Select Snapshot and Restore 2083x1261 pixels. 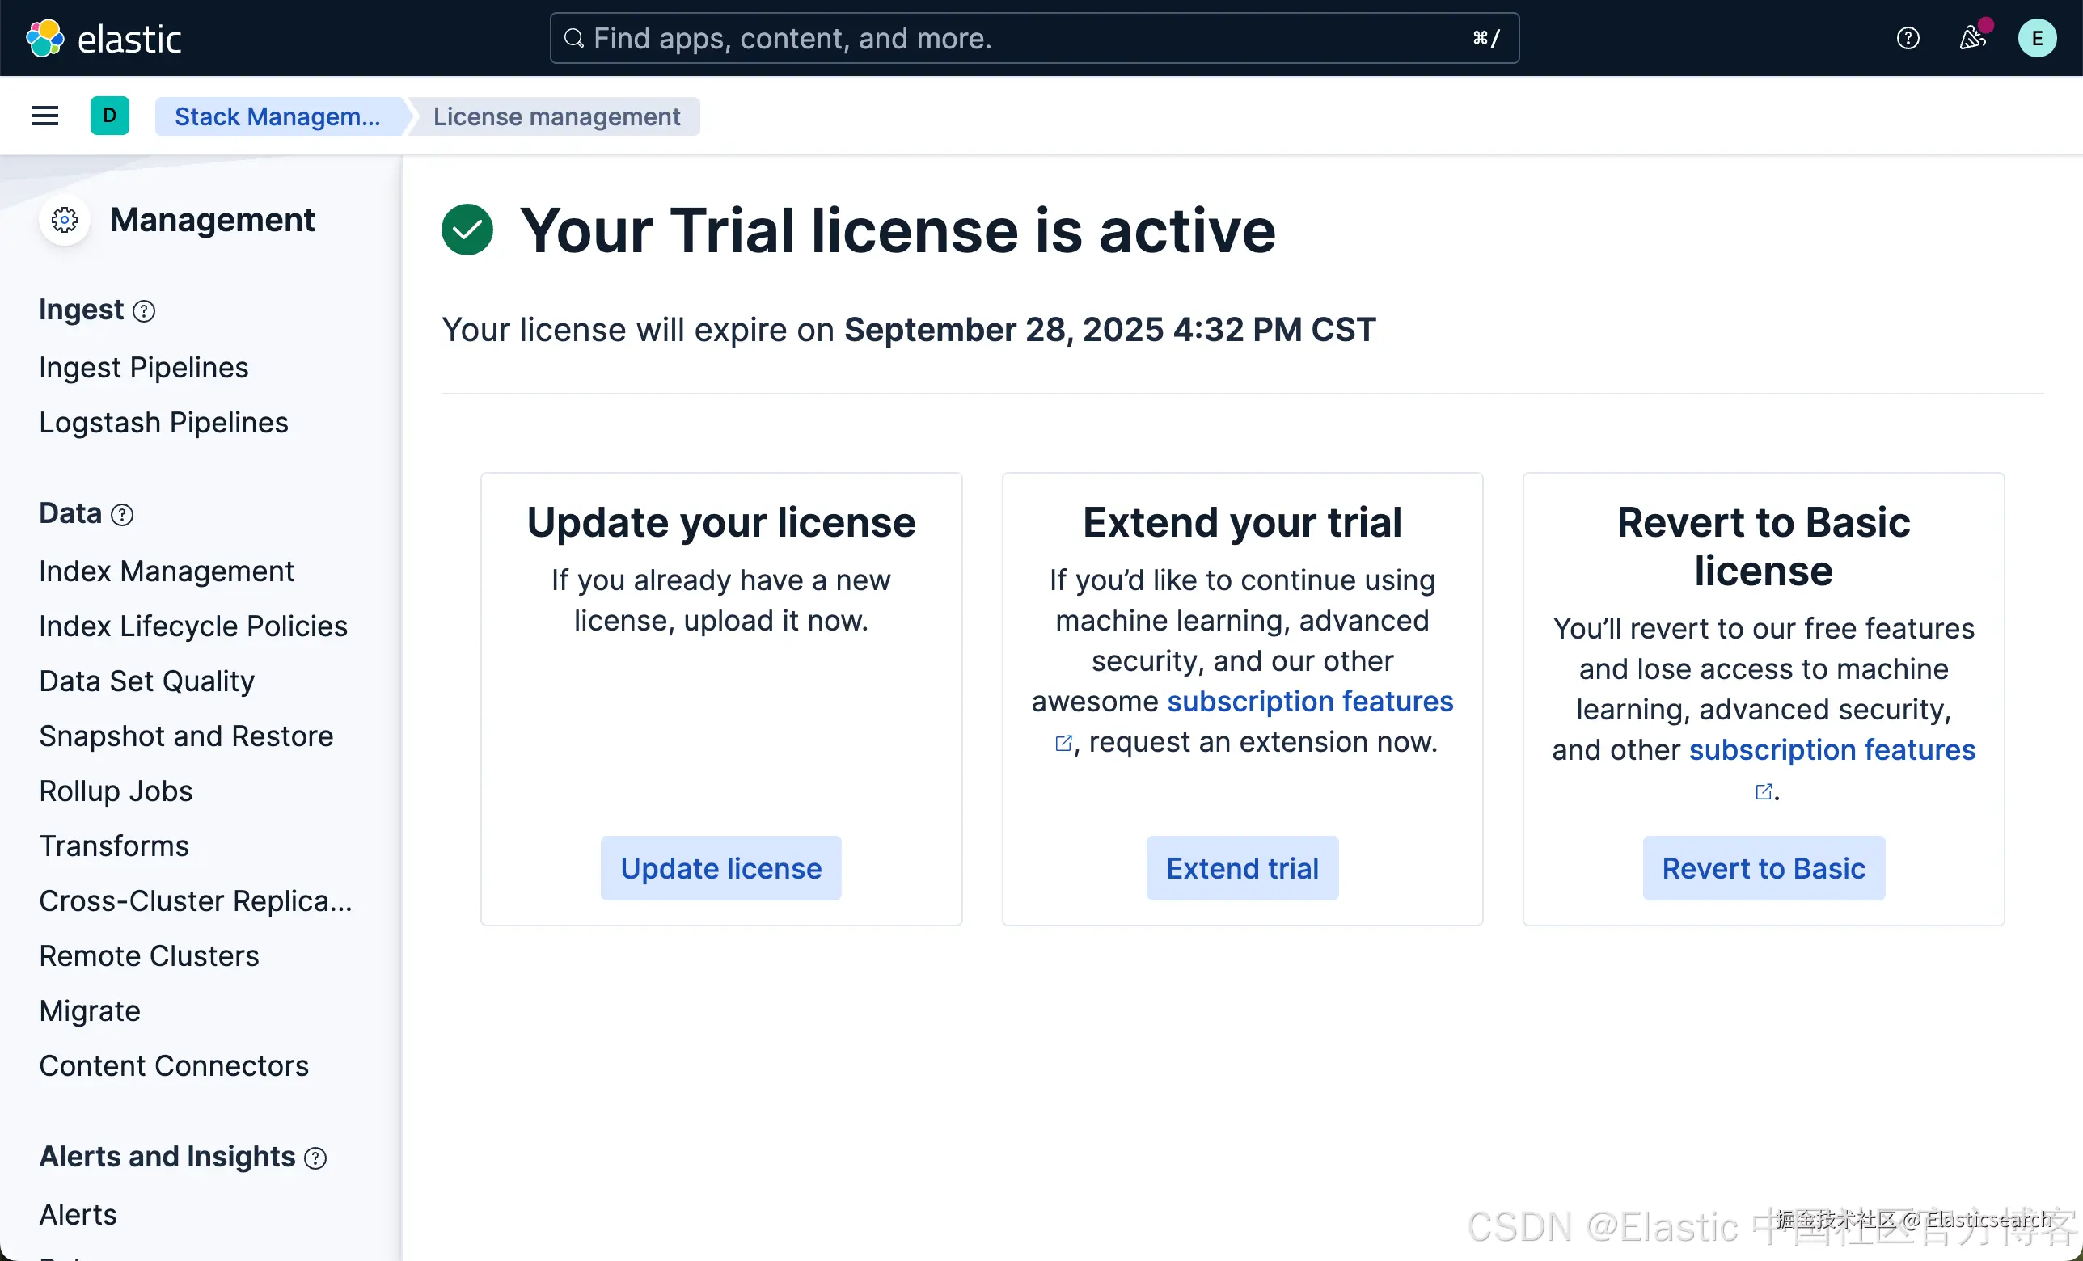pyautogui.click(x=186, y=736)
